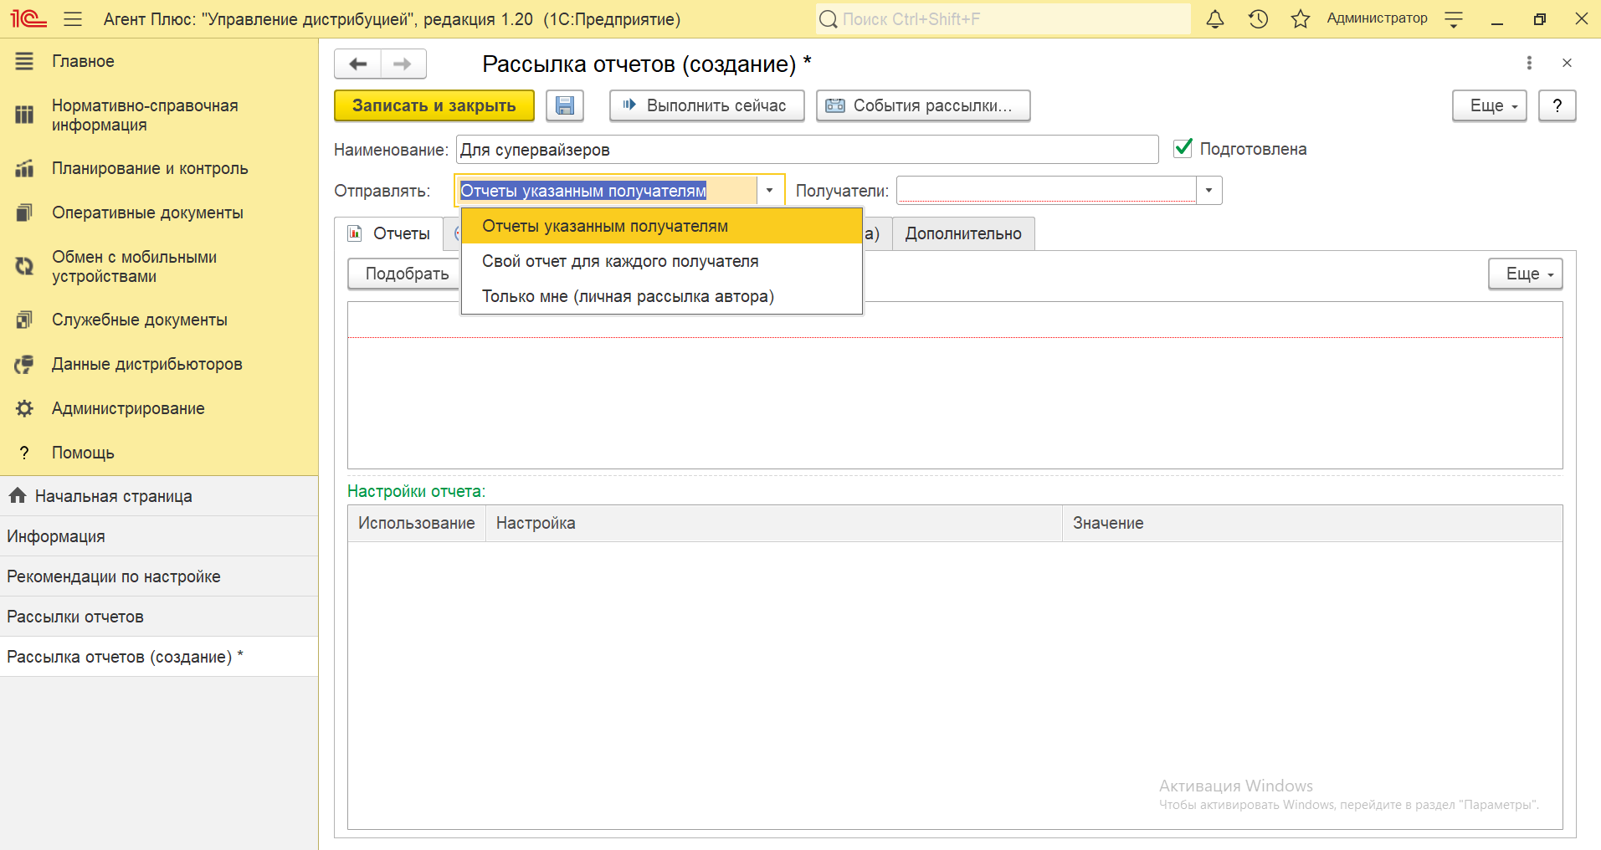Toggle the Подготовлена checkbox
This screenshot has height=850, width=1601.
[x=1183, y=148]
